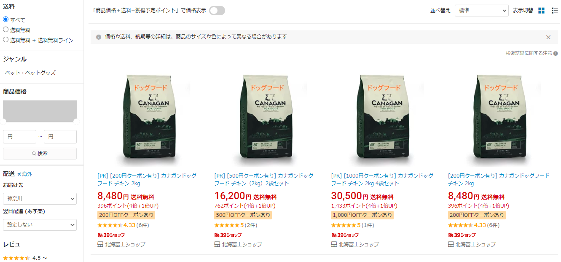Click the star rating of 2袋セット product
Viewport: 561px width, 262px height.
[227, 225]
